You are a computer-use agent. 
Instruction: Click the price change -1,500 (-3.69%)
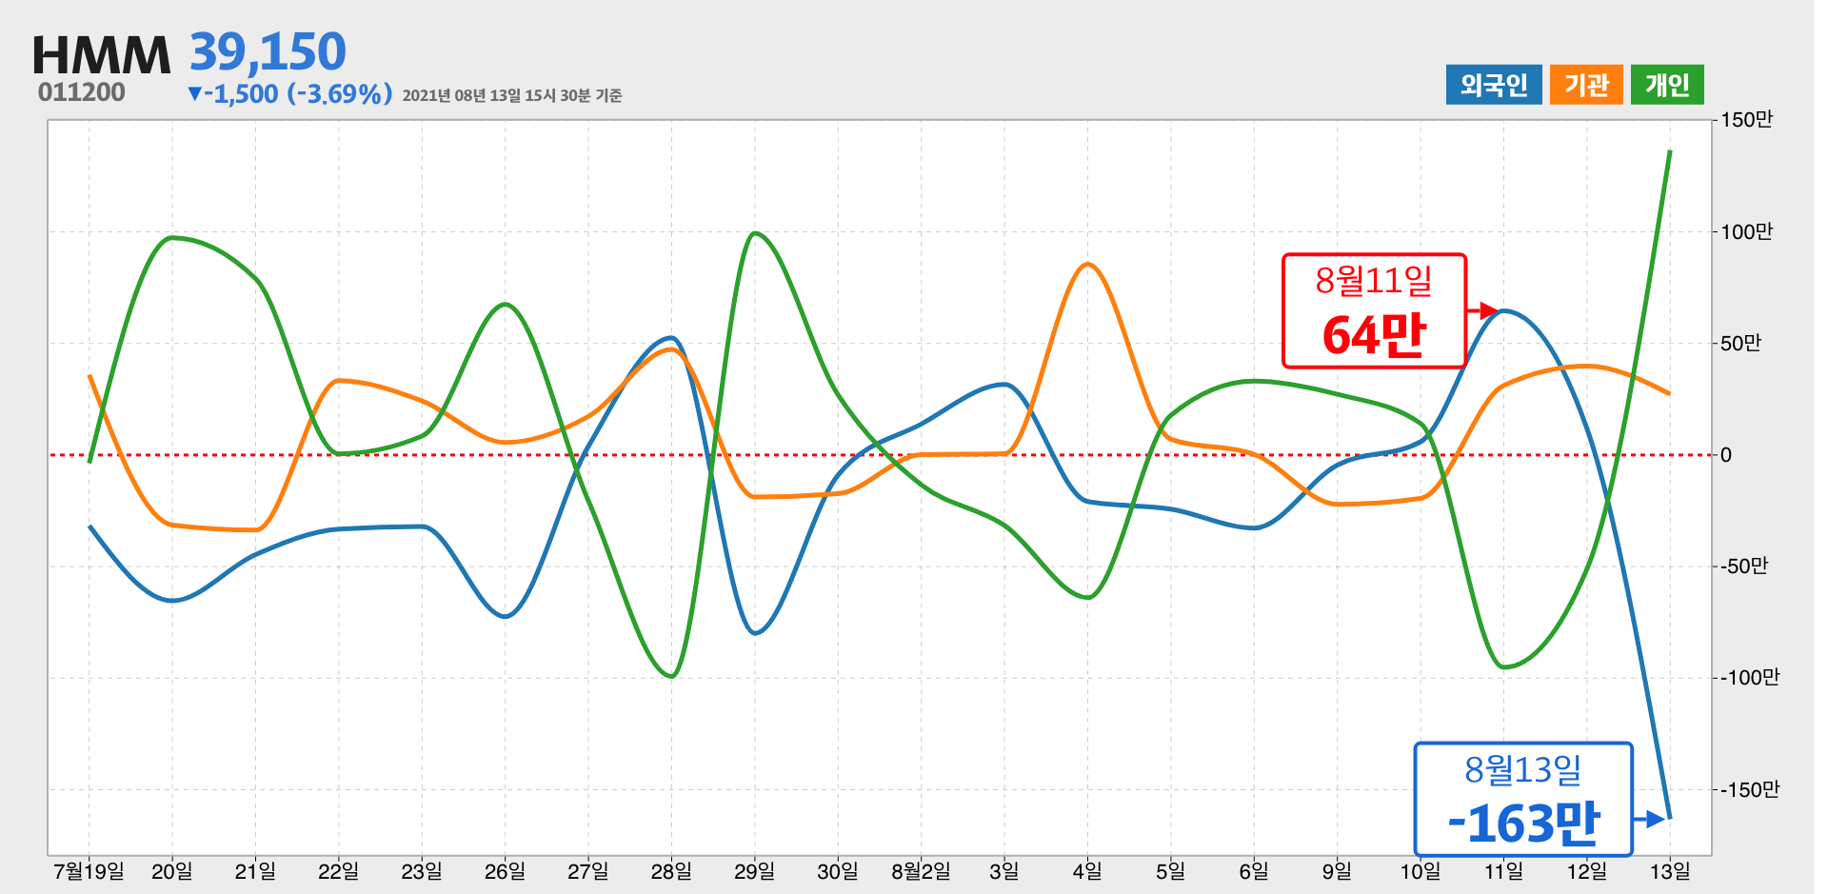(290, 93)
